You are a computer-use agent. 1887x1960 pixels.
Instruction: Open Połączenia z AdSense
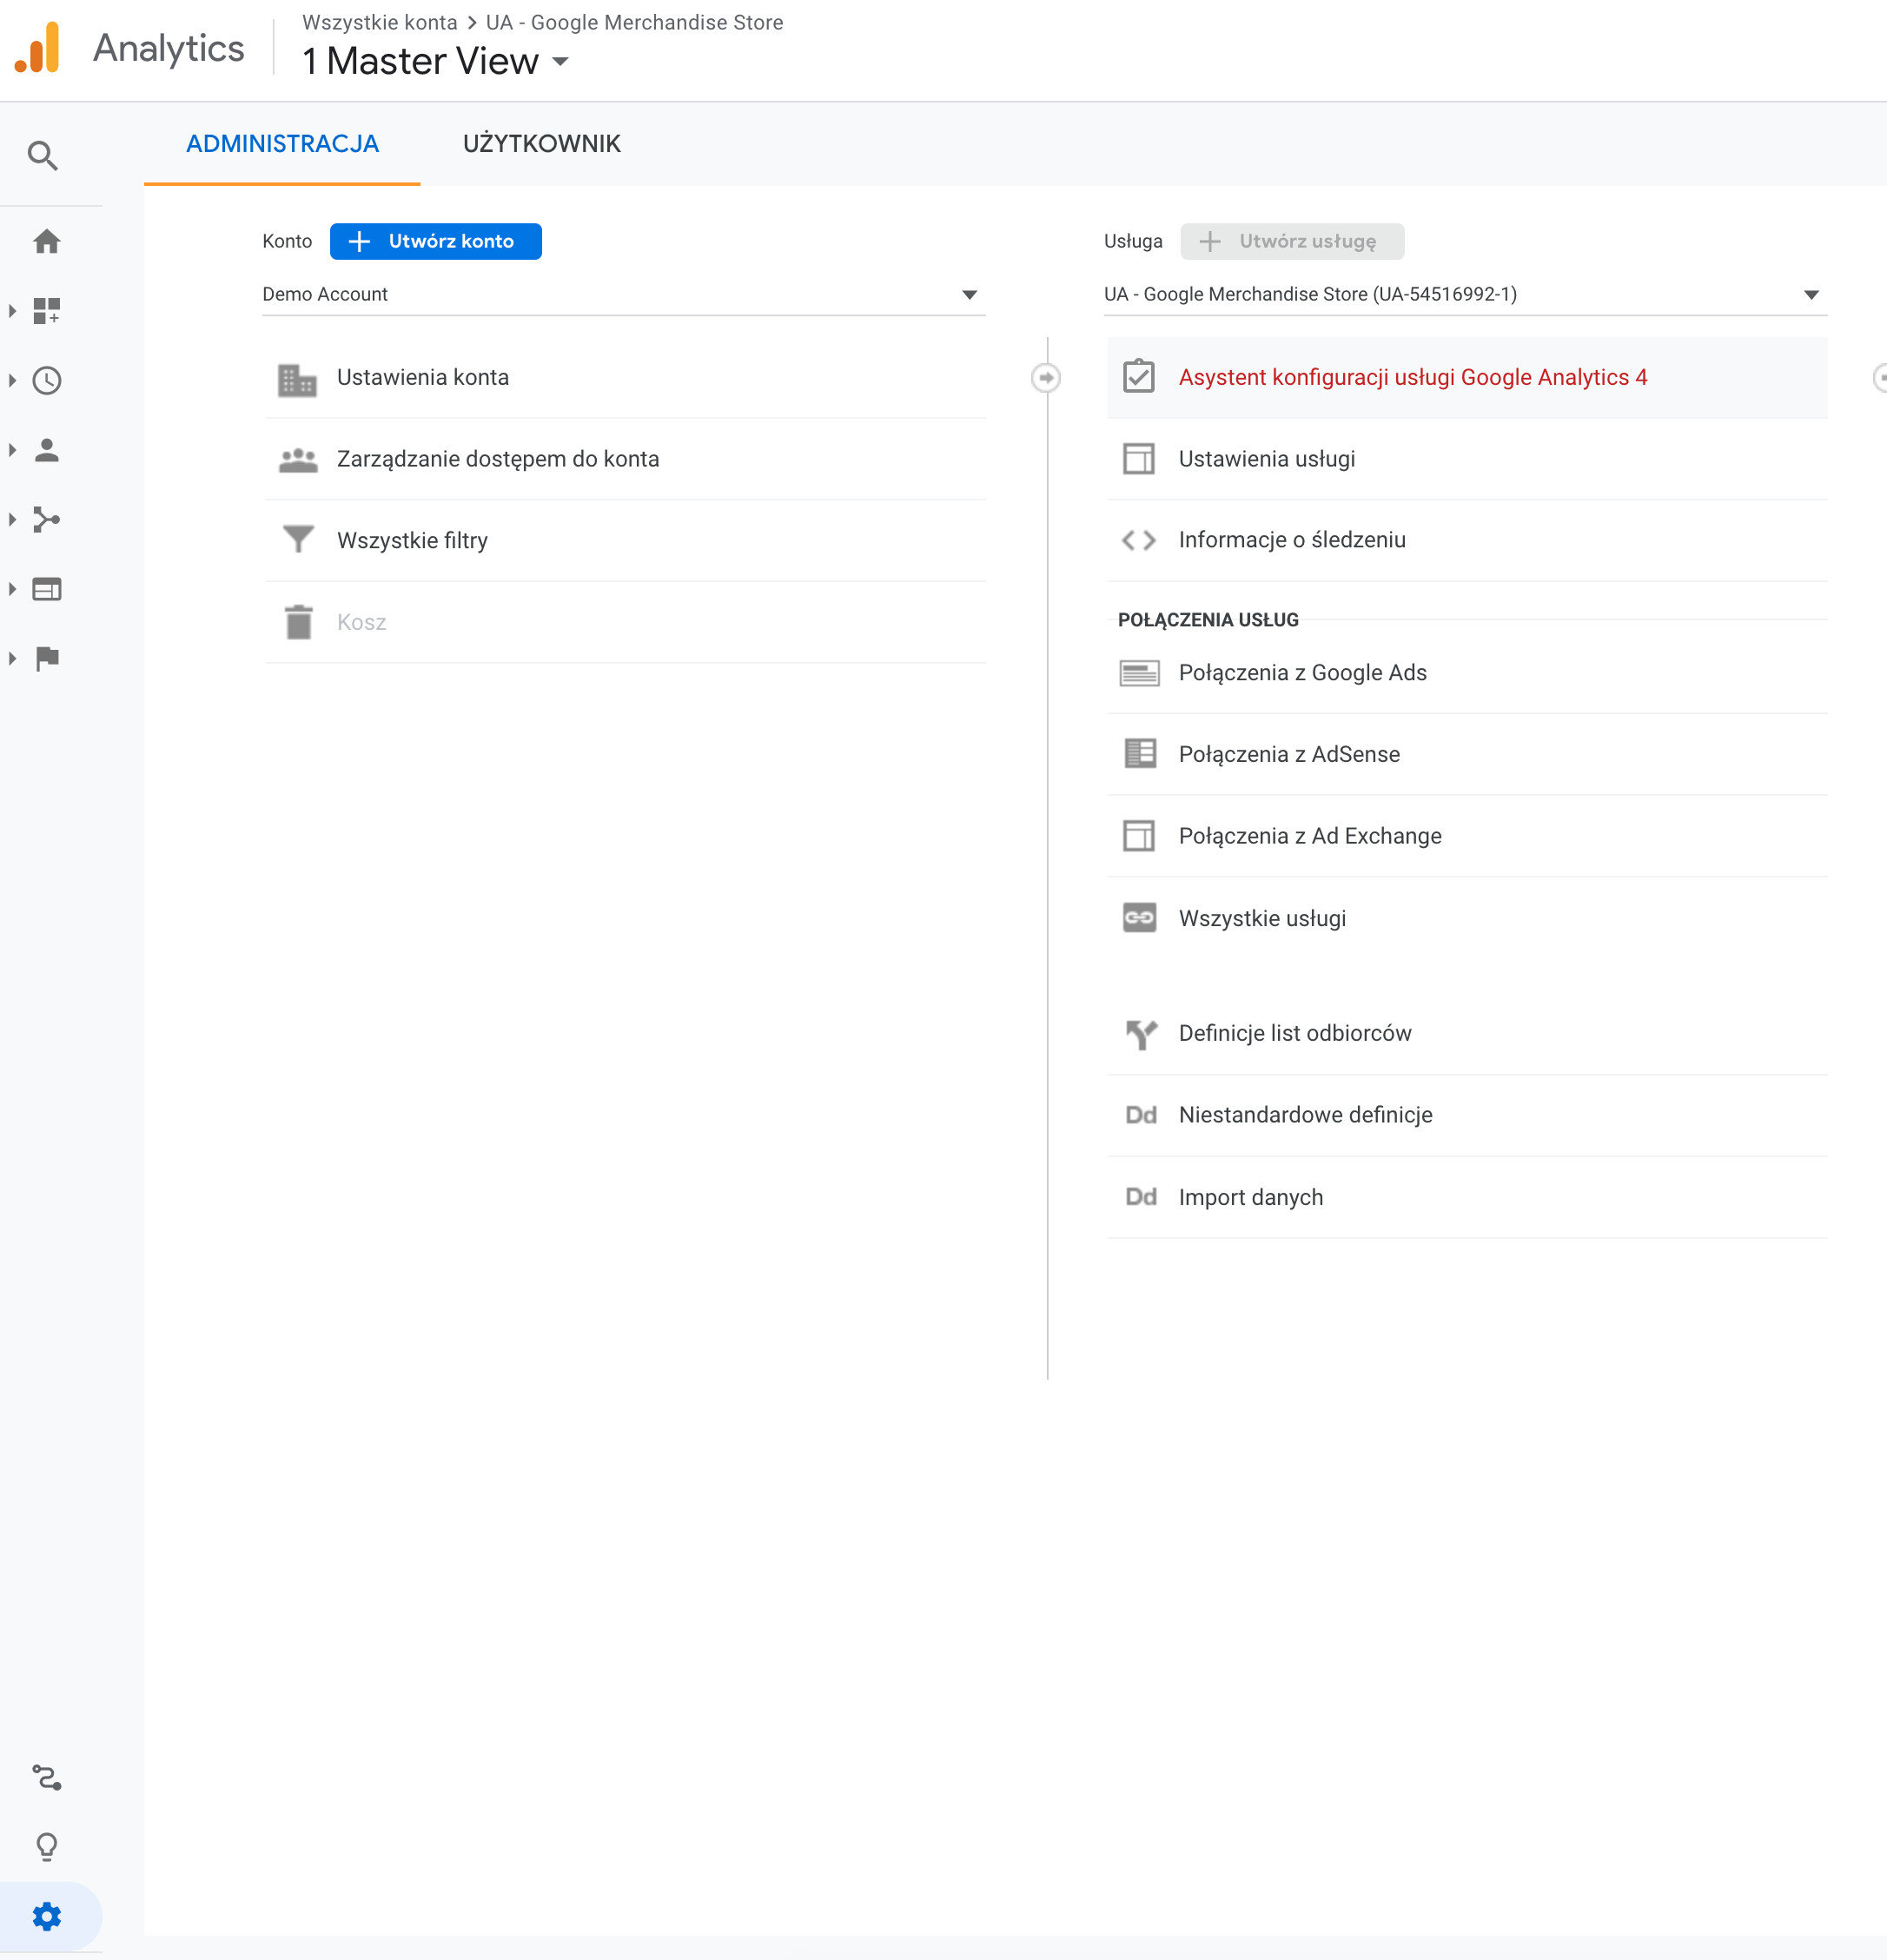click(x=1467, y=754)
